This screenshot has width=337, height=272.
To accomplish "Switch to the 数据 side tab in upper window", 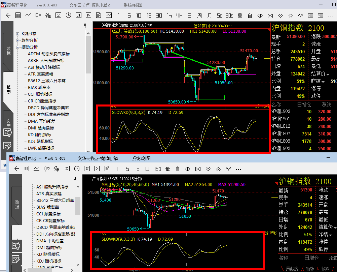I will 8,51.
